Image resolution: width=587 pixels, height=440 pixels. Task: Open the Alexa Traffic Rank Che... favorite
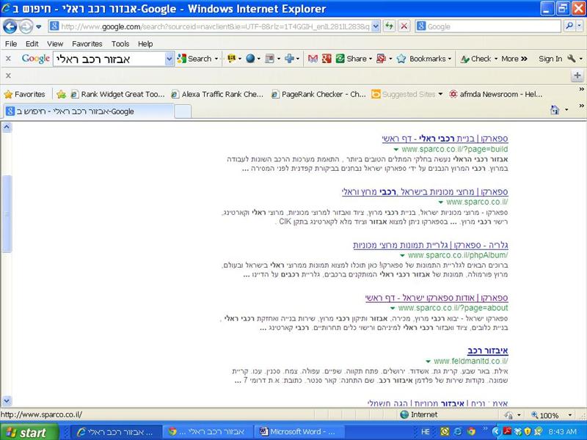[x=217, y=95]
